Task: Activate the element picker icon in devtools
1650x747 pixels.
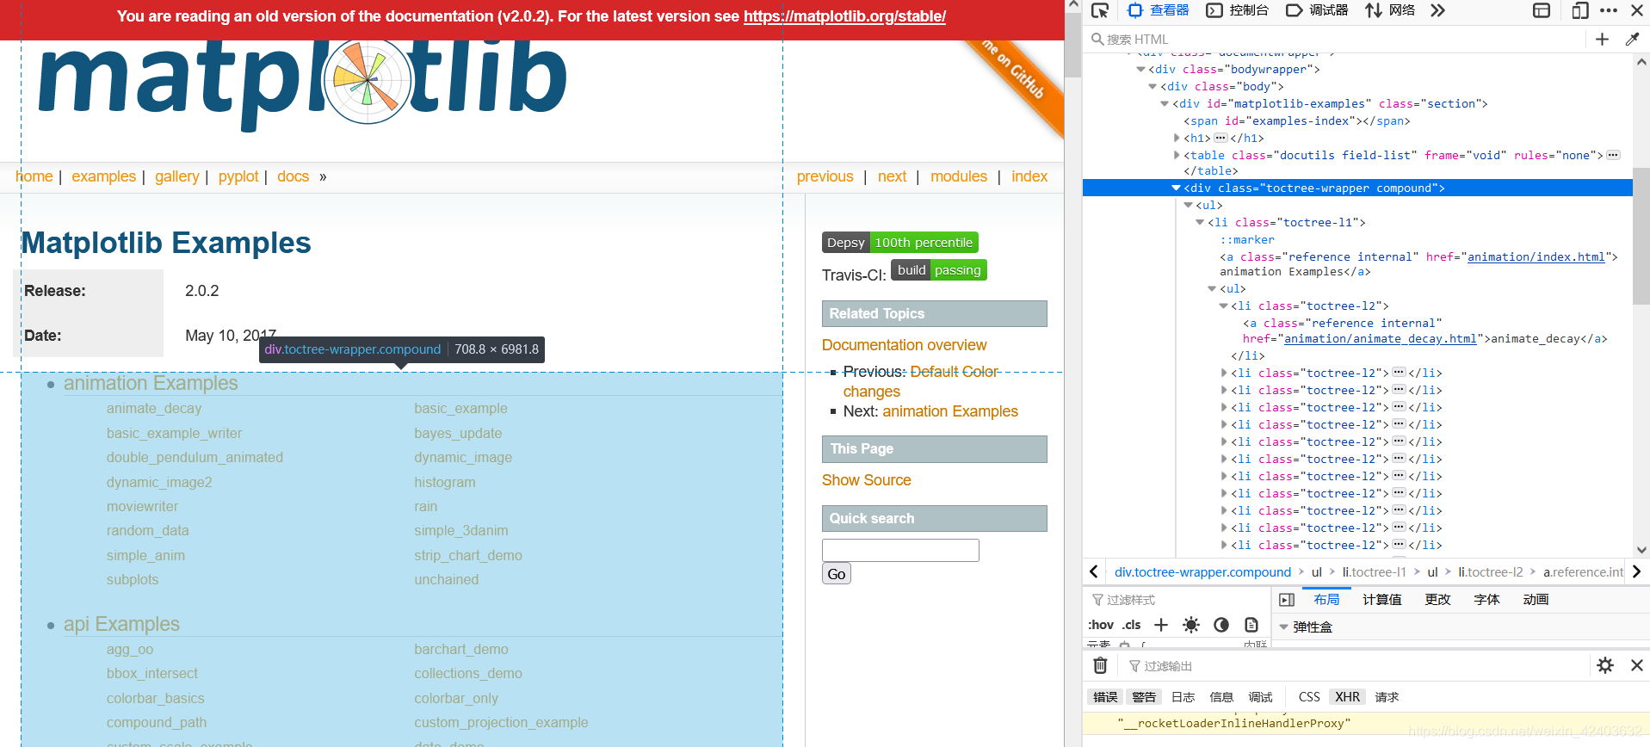Action: (x=1099, y=10)
